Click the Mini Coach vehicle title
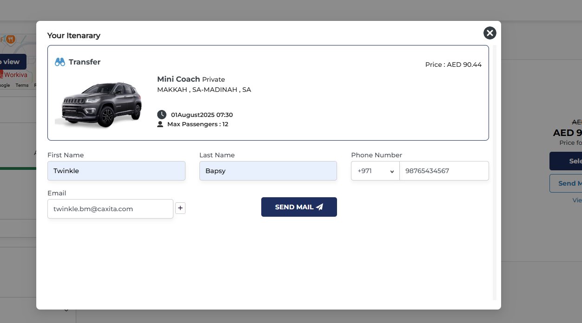Screen dimensions: 582x323 pos(179,79)
